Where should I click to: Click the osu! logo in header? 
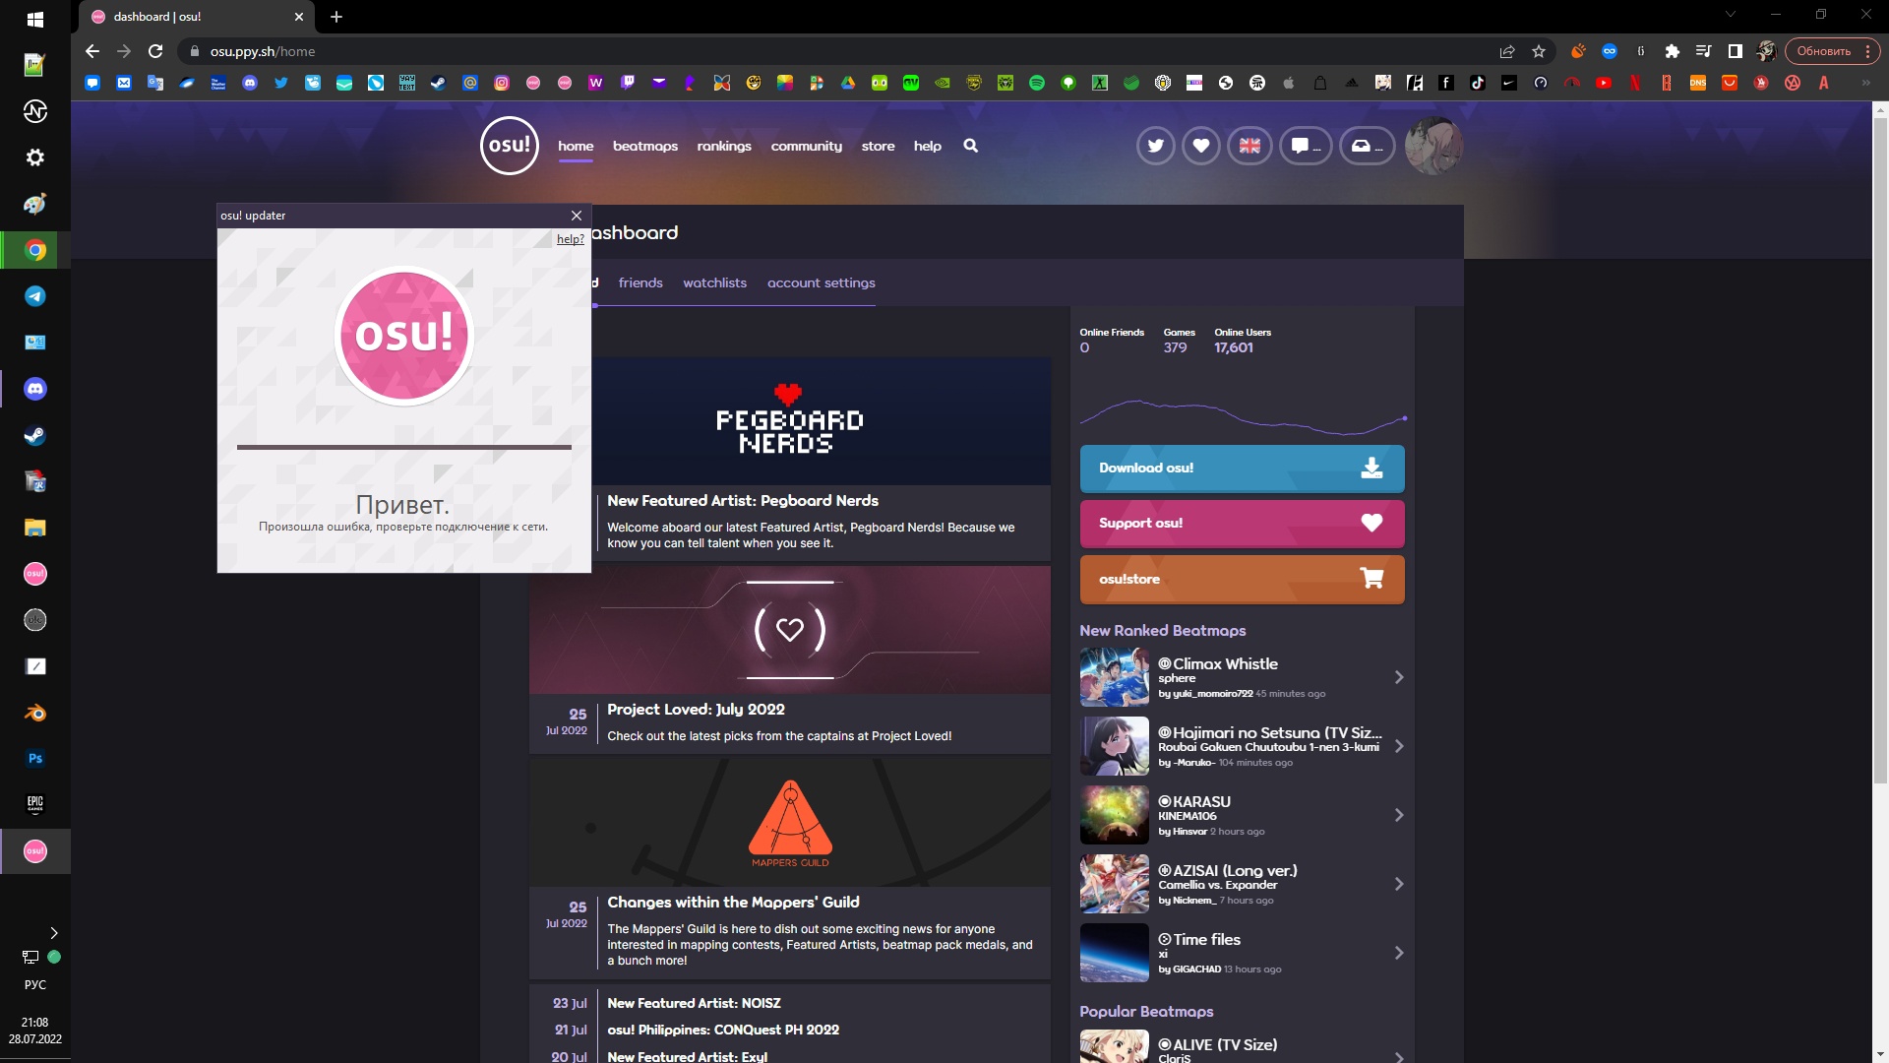[x=510, y=146]
